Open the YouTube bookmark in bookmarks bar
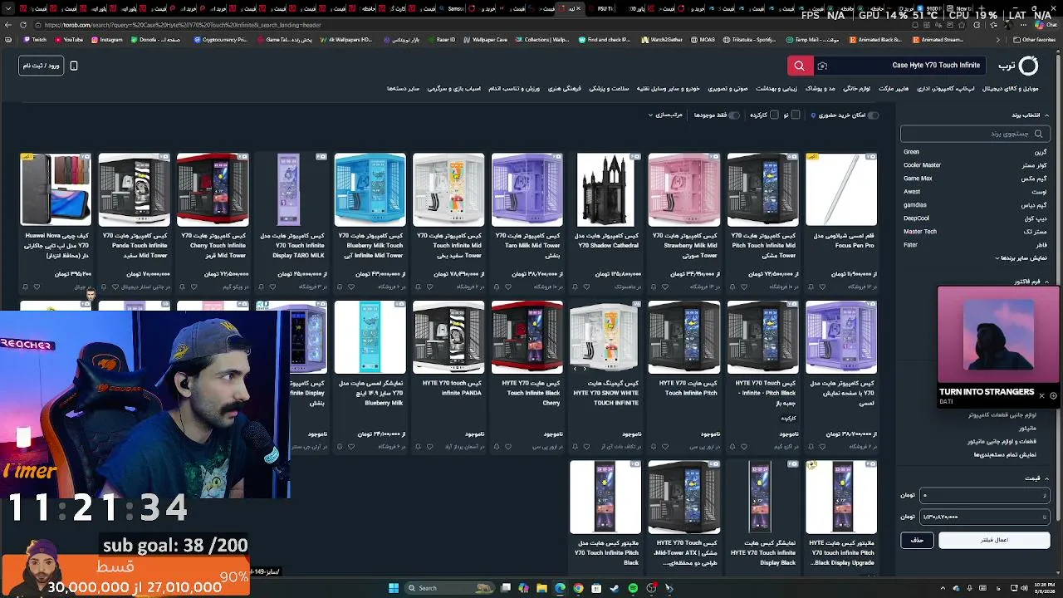The height and width of the screenshot is (598, 1063). (x=69, y=40)
